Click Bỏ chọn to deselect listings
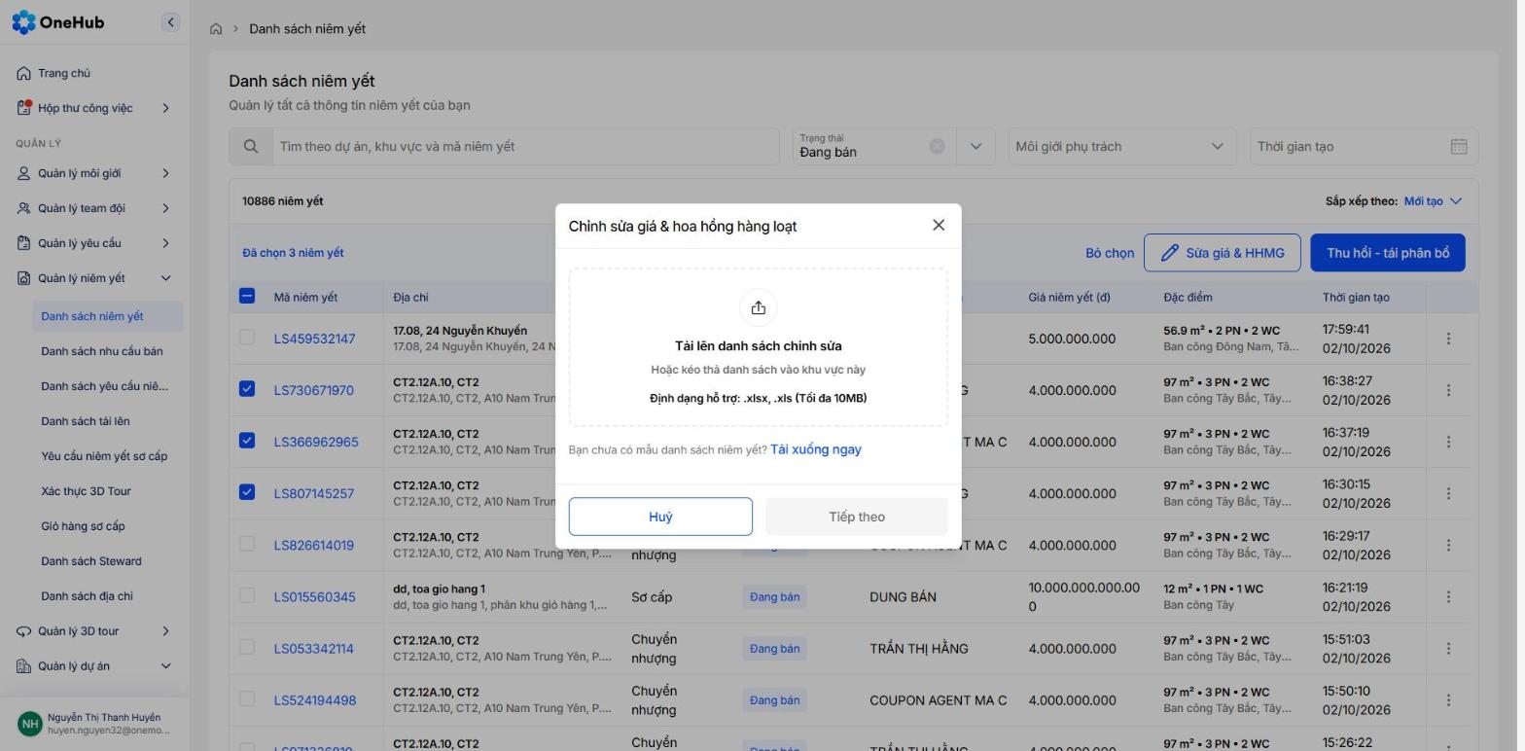 tap(1110, 253)
